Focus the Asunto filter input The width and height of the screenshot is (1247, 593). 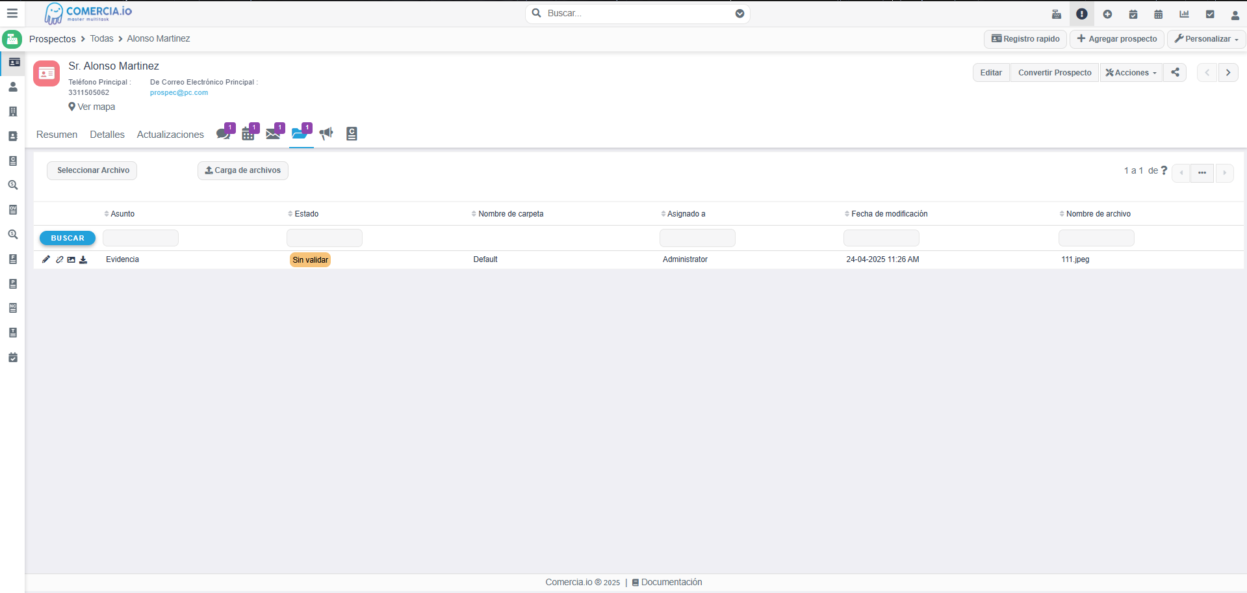140,238
